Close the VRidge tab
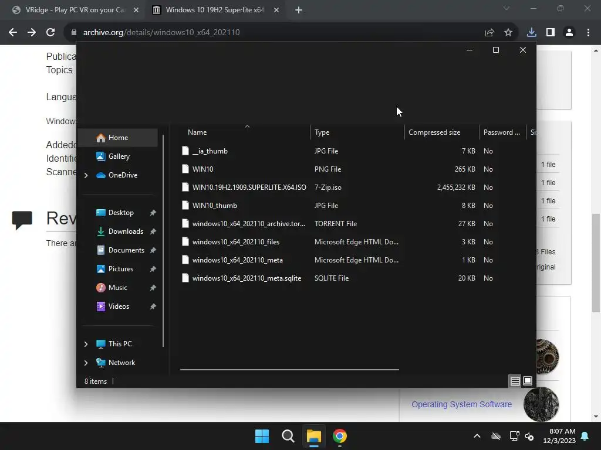601x450 pixels. coord(136,10)
